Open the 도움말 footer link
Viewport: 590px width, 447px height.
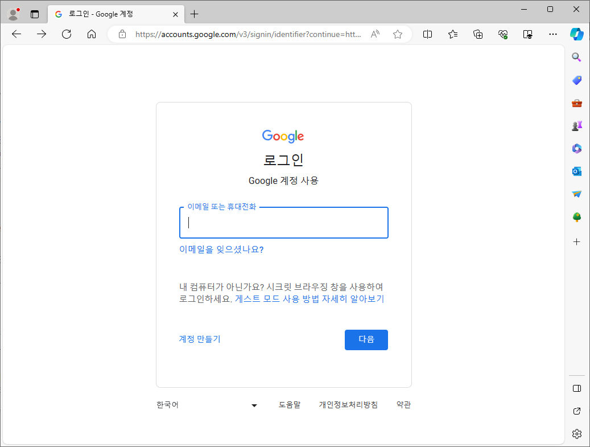[290, 405]
